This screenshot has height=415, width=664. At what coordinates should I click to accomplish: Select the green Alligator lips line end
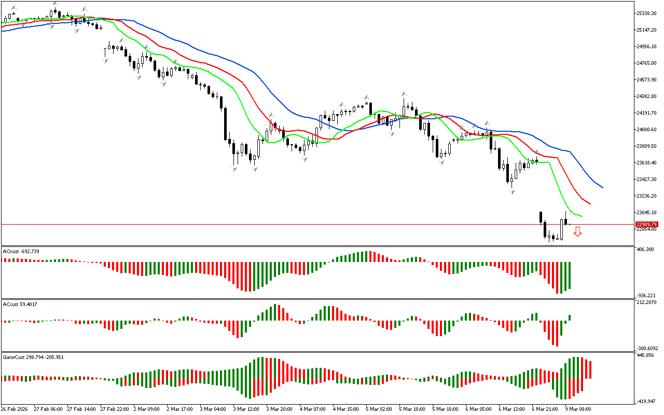(x=581, y=216)
